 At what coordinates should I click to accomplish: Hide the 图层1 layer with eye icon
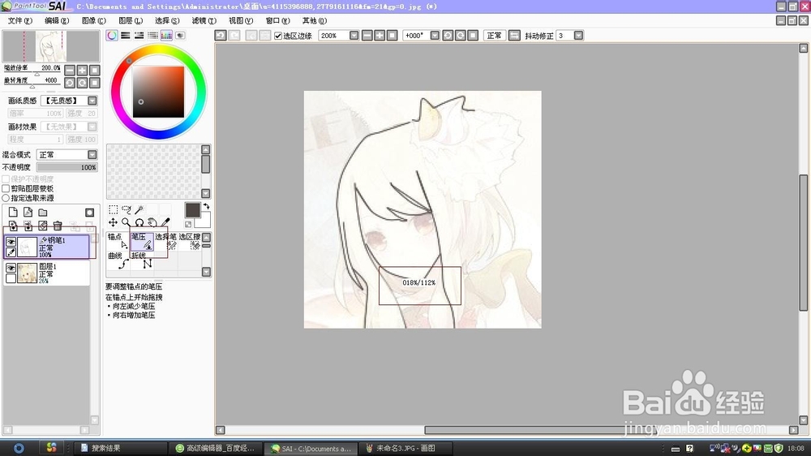click(11, 268)
